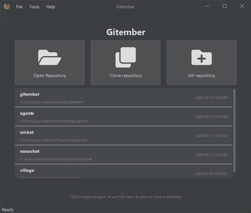
Task: Click the path Projects\tmp\agents
Action: (x=54, y=121)
